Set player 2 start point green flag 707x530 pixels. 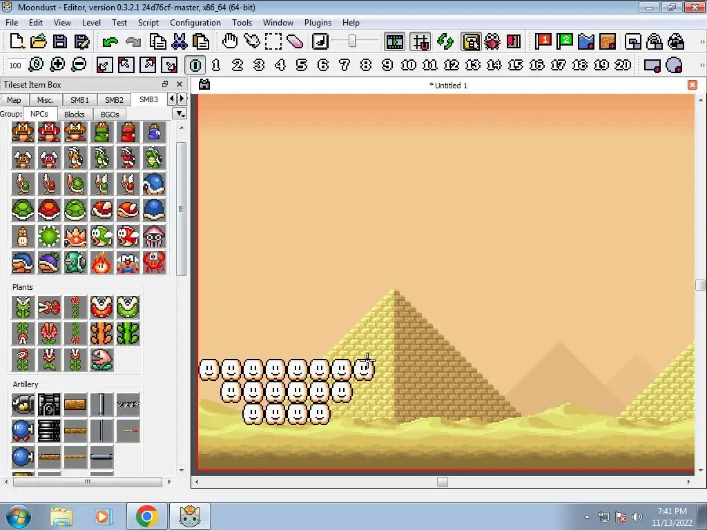coord(565,41)
